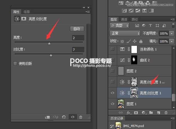The height and width of the screenshot is (129, 176).
Task: Lock transparent pixels icon
Action: coord(122,41)
